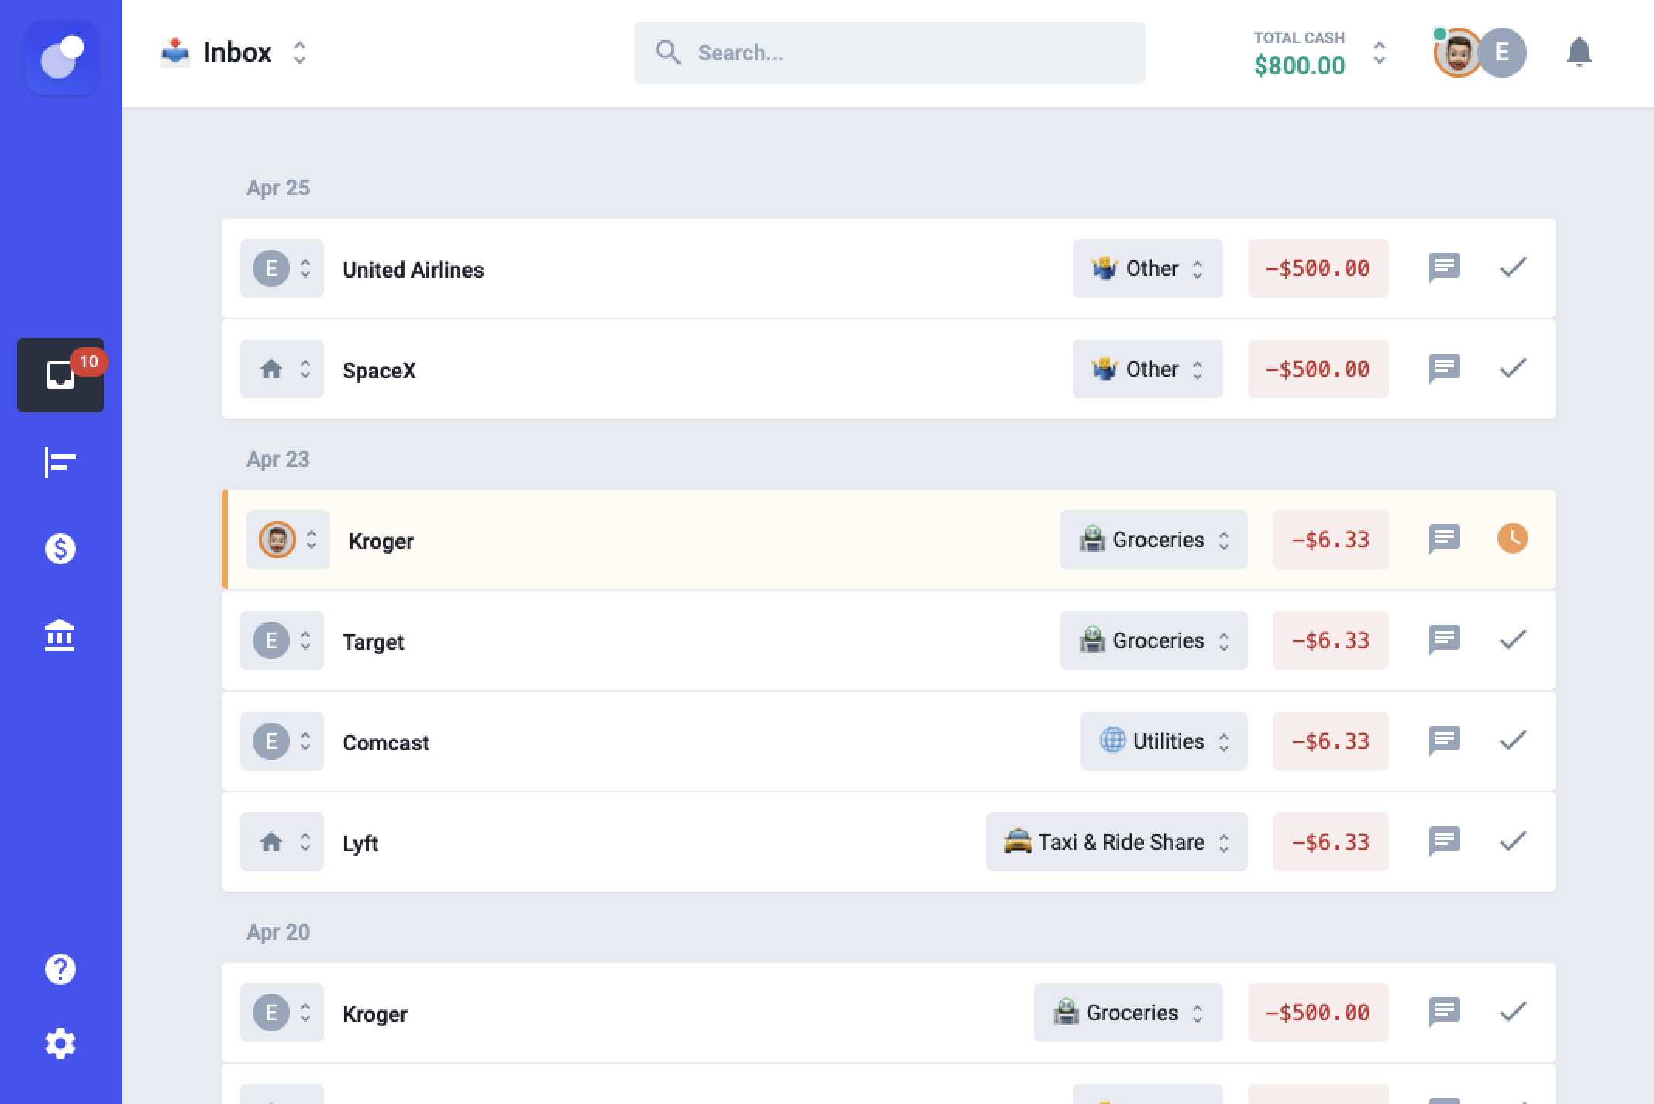
Task: Change the owner selector on Comcast row
Action: [x=281, y=741]
